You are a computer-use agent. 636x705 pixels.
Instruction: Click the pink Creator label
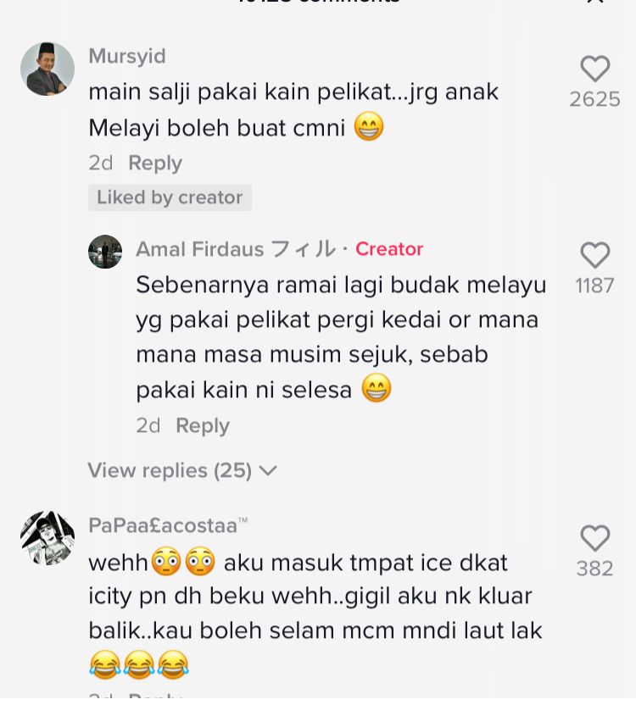pyautogui.click(x=389, y=248)
